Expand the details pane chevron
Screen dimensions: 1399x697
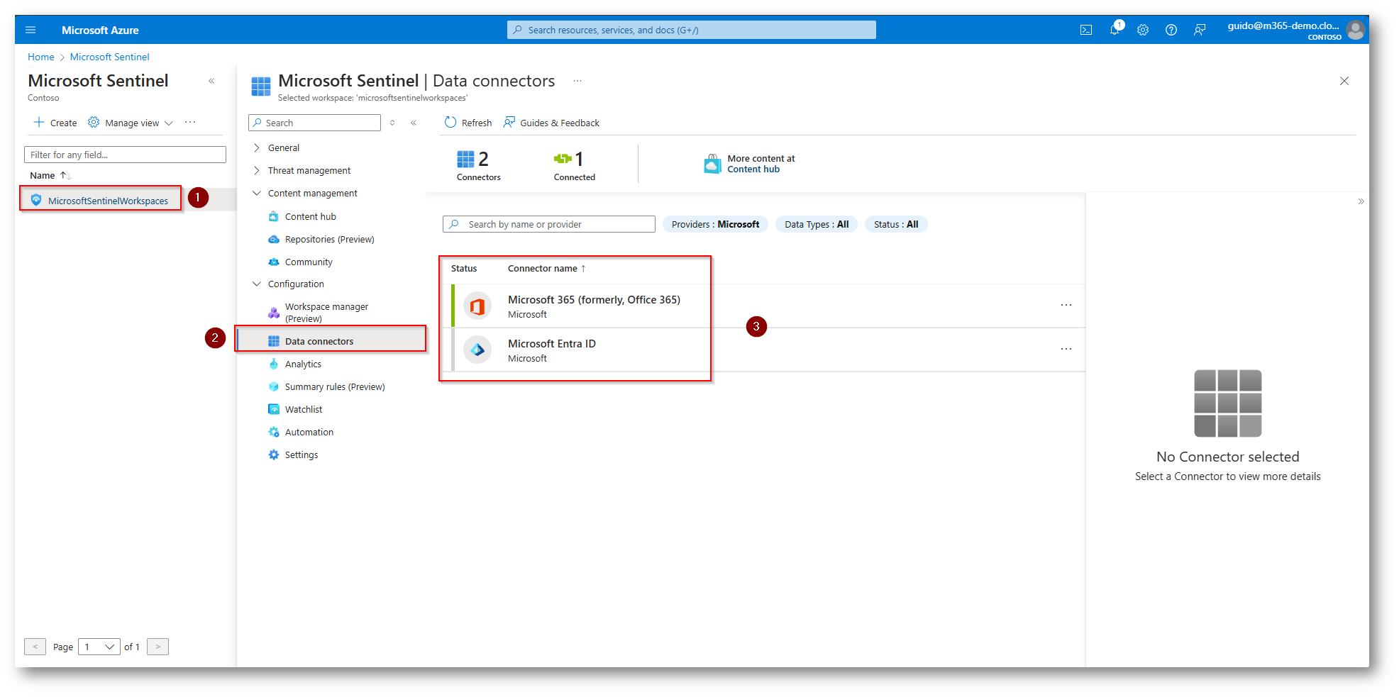click(x=1361, y=201)
